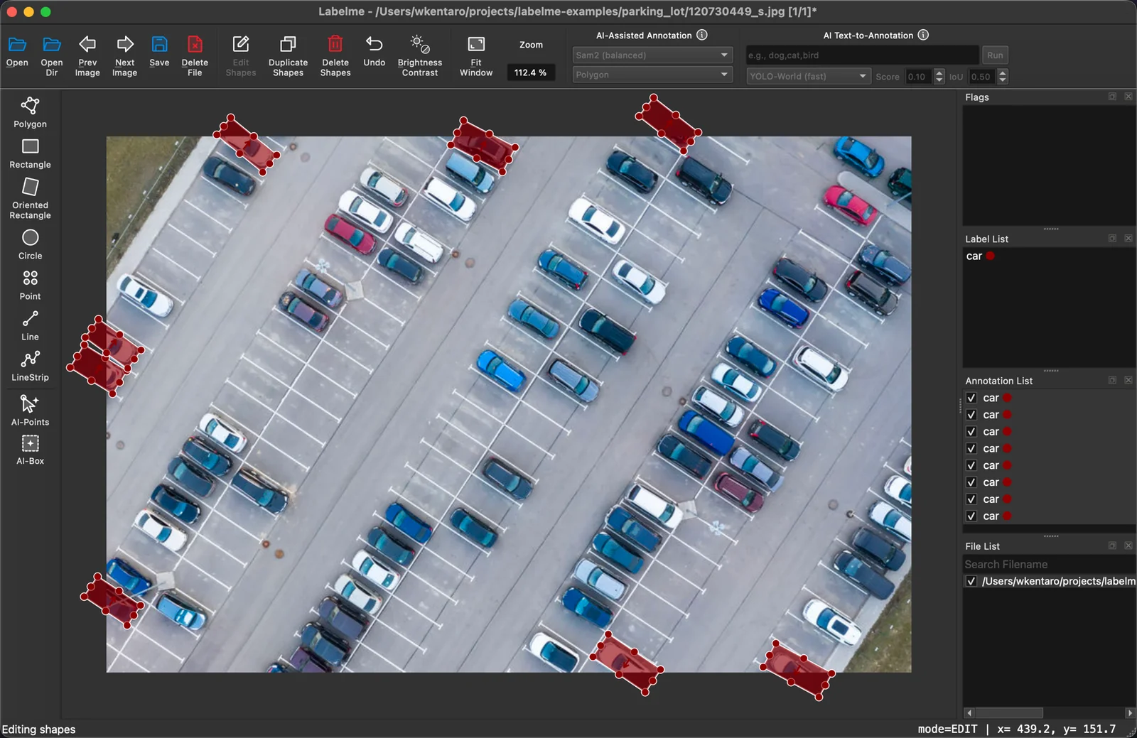Decrease the IoU value with down arrow

click(1003, 80)
